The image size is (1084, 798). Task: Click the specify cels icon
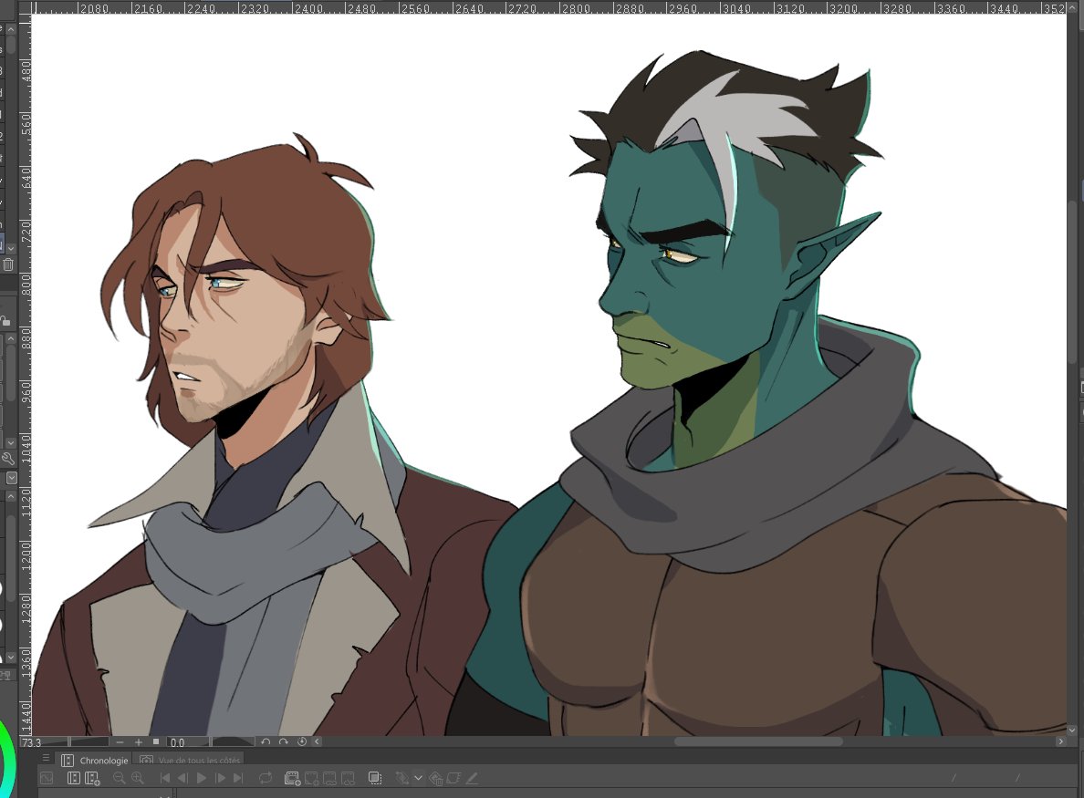point(329,779)
